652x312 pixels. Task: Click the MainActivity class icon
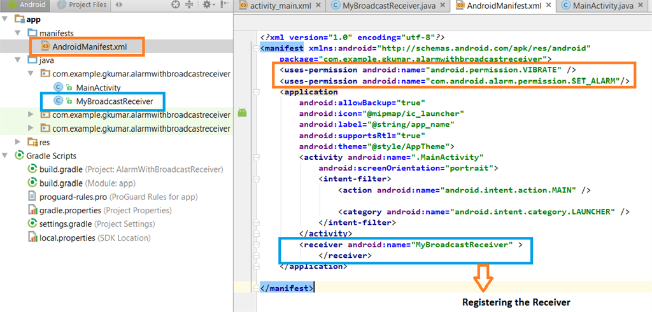point(59,87)
